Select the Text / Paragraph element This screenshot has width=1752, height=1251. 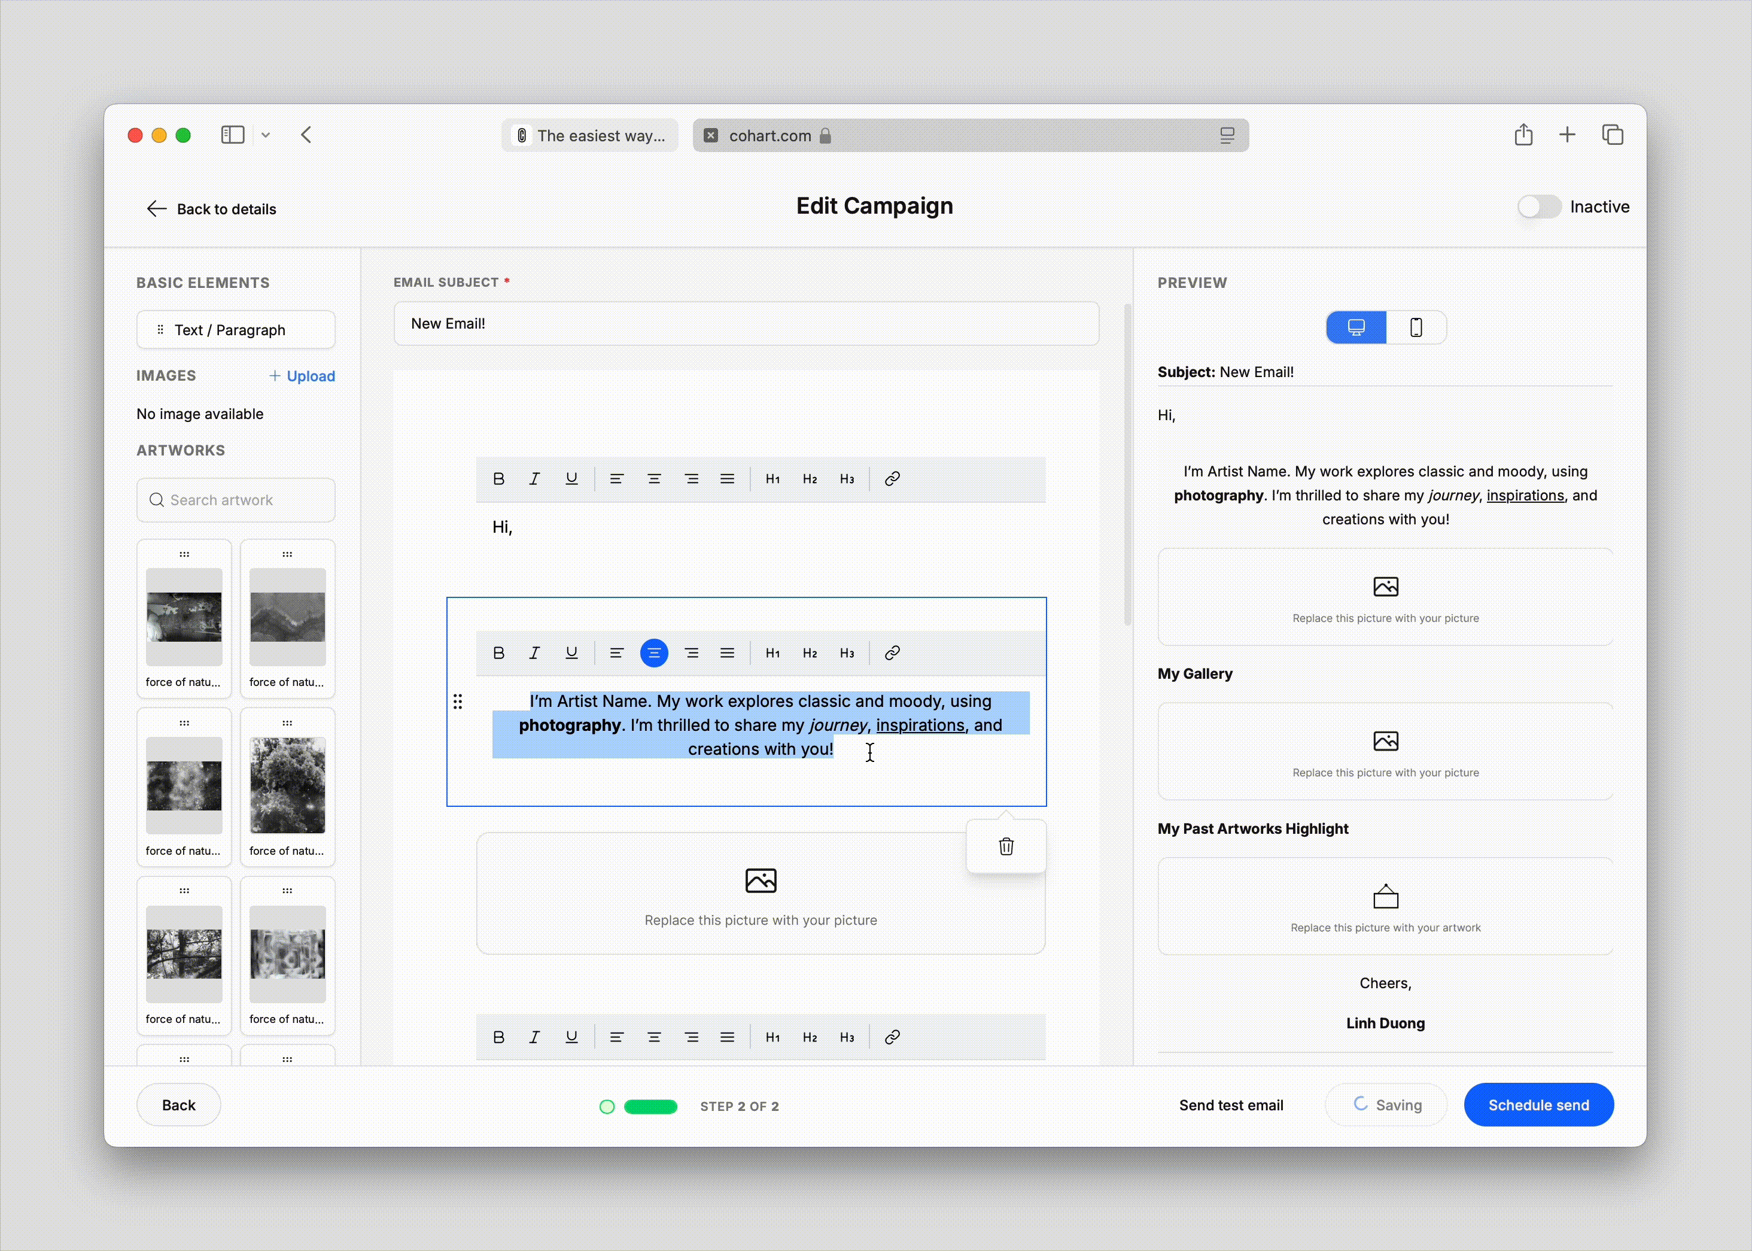click(236, 330)
